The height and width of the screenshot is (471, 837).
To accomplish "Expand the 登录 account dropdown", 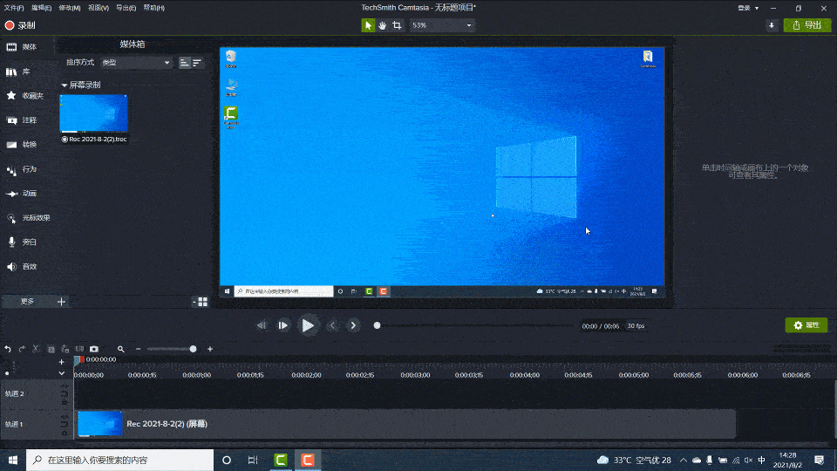I will tap(748, 8).
